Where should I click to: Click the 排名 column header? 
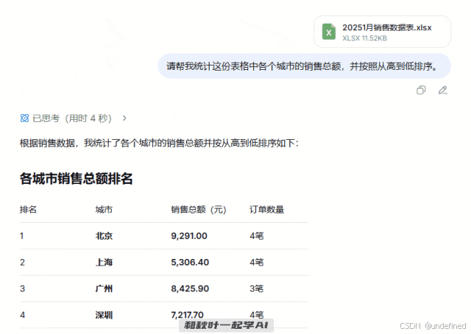coord(28,210)
